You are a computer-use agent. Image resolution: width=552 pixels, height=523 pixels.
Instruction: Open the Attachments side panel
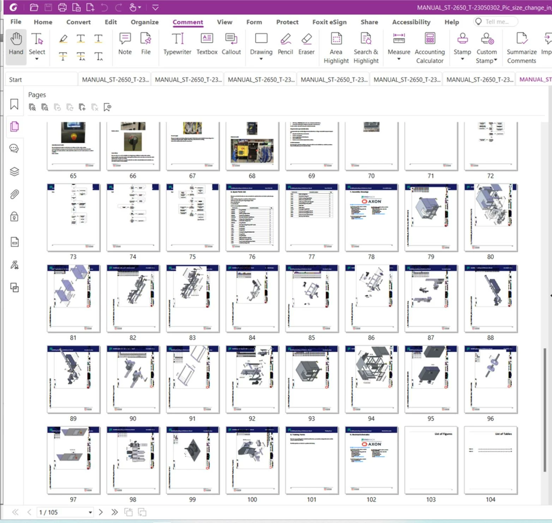[14, 194]
